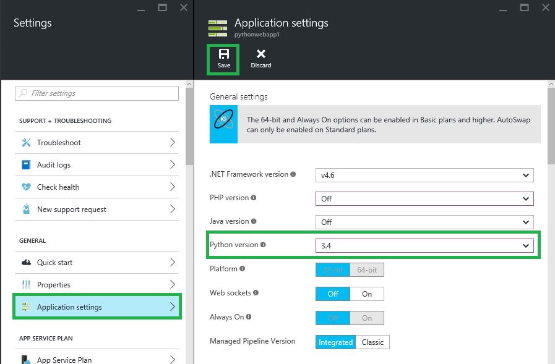
Task: Open the Java version dropdown
Action: click(424, 222)
